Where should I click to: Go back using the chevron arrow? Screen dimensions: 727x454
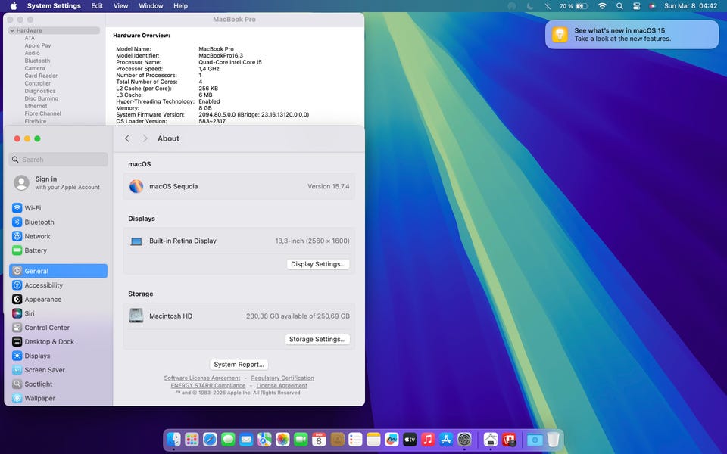tap(127, 138)
